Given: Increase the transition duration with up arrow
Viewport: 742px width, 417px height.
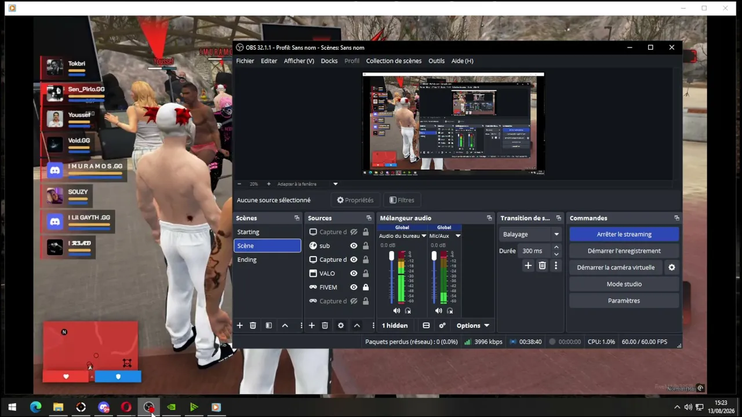Looking at the screenshot, I should [556, 248].
